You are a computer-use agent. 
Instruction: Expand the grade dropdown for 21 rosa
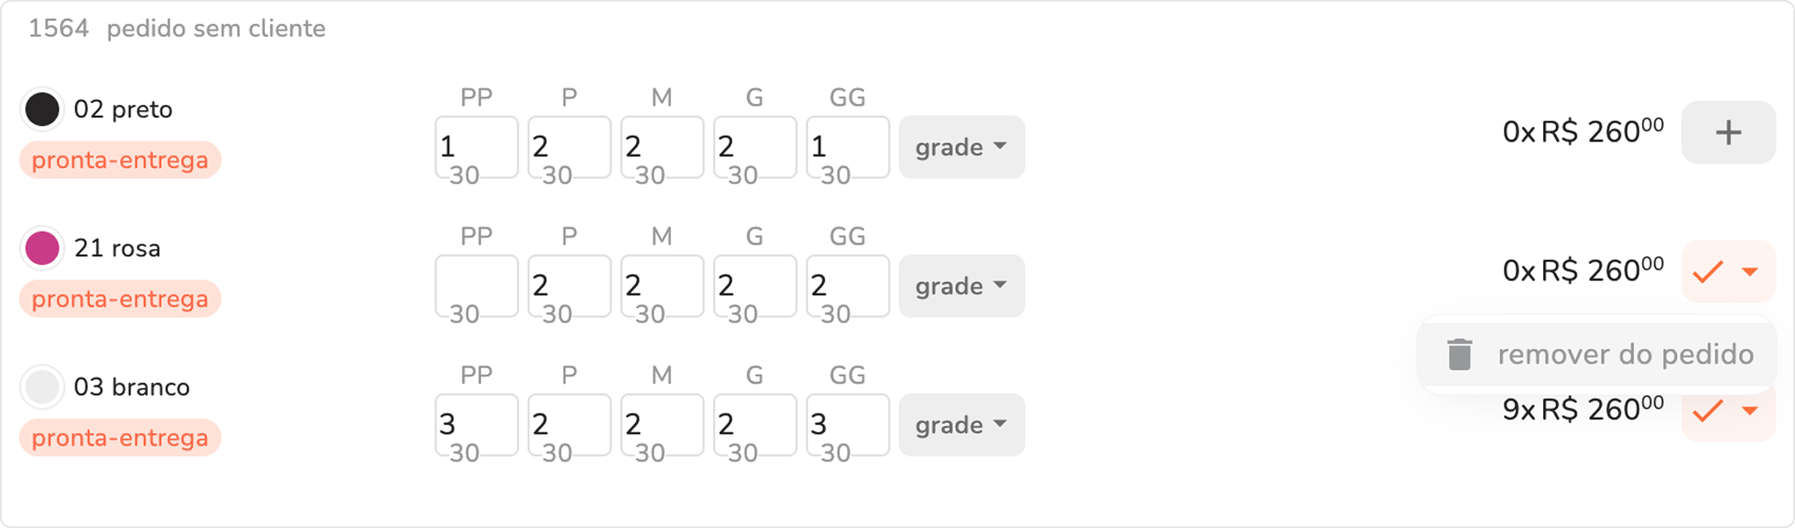point(961,286)
